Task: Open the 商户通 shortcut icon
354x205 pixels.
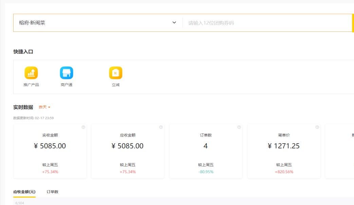Action: [x=67, y=73]
